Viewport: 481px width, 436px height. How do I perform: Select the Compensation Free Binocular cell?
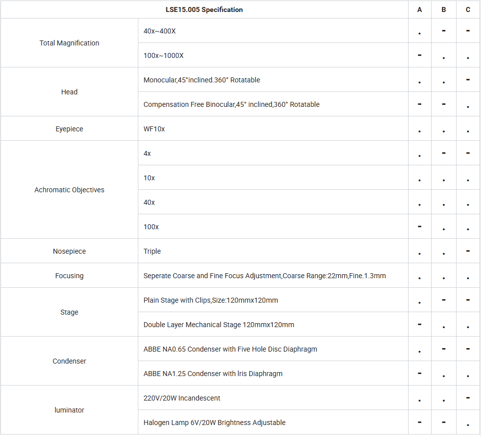click(273, 104)
